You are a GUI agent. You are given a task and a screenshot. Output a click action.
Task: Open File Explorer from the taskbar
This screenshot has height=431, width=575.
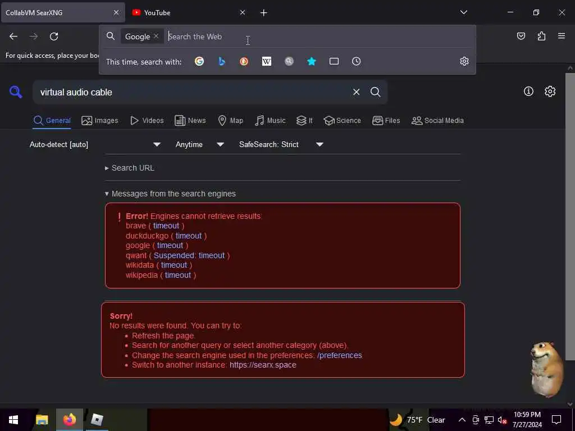click(42, 420)
